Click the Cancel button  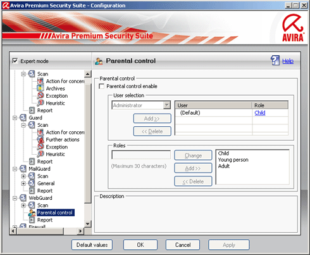click(x=183, y=245)
